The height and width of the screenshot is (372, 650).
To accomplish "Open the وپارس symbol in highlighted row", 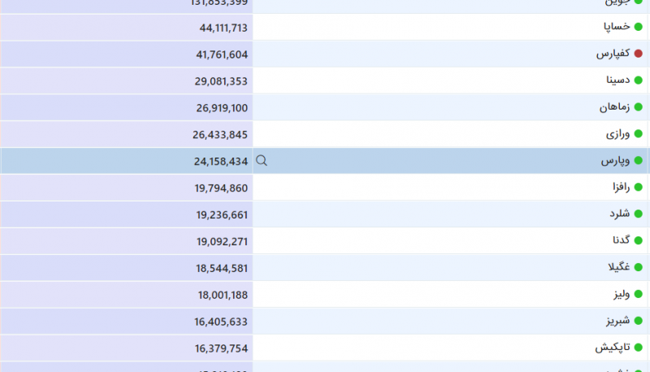I will pyautogui.click(x=616, y=161).
